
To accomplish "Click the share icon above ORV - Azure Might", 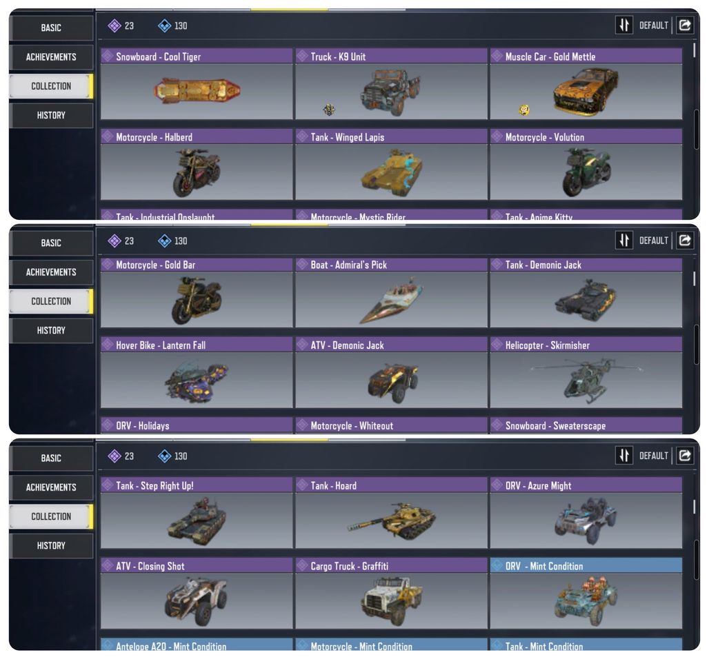I will click(x=685, y=456).
